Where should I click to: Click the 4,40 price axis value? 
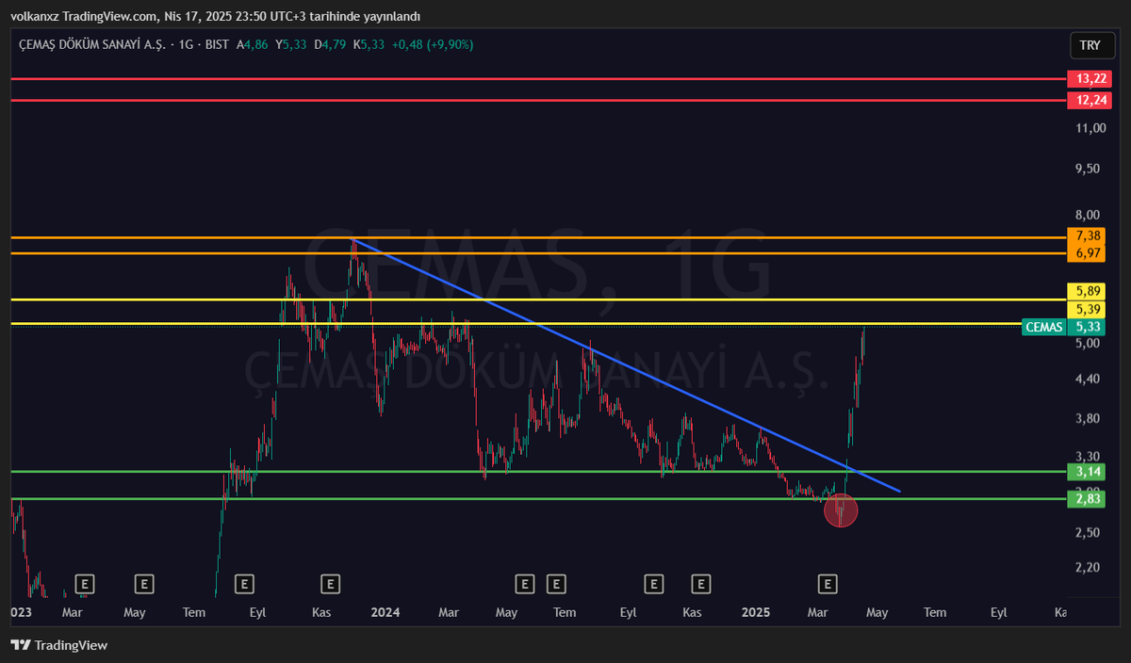click(x=1089, y=379)
